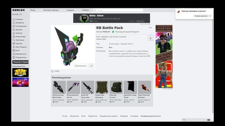Toggle the 2D view button
The width and height of the screenshot is (225, 126).
click(91, 66)
